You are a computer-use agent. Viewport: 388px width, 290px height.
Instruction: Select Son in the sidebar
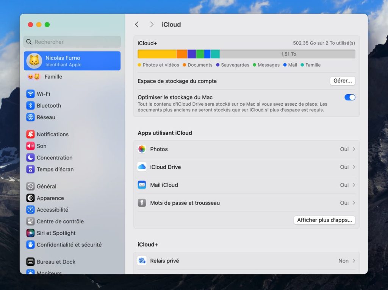click(72, 146)
